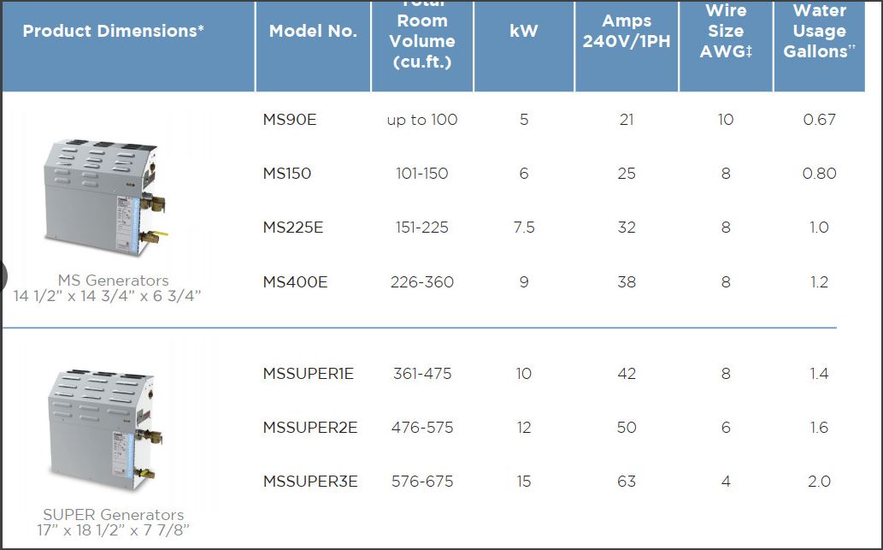This screenshot has width=883, height=550.
Task: Click the Wire Size AWG header
Action: (726, 32)
